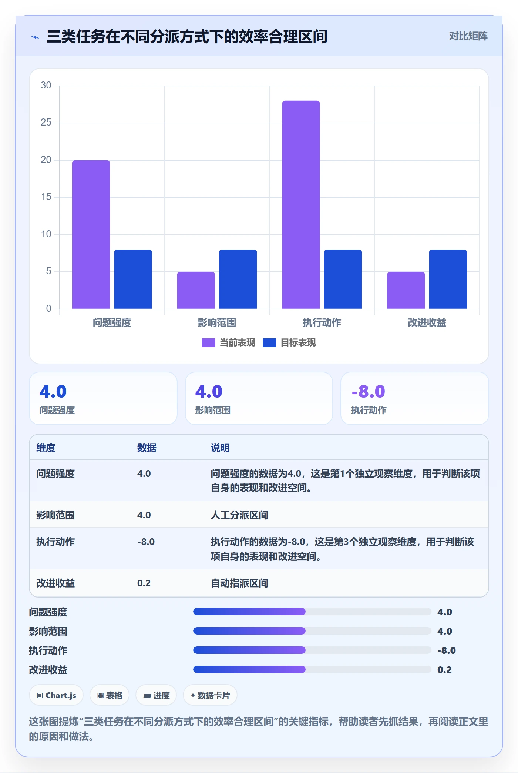
Task: Click the 改进收益 progress bar
Action: (312, 669)
